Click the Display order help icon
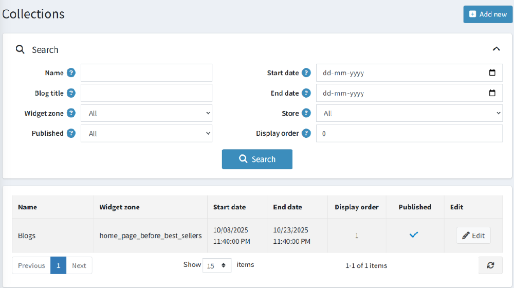 click(x=306, y=133)
